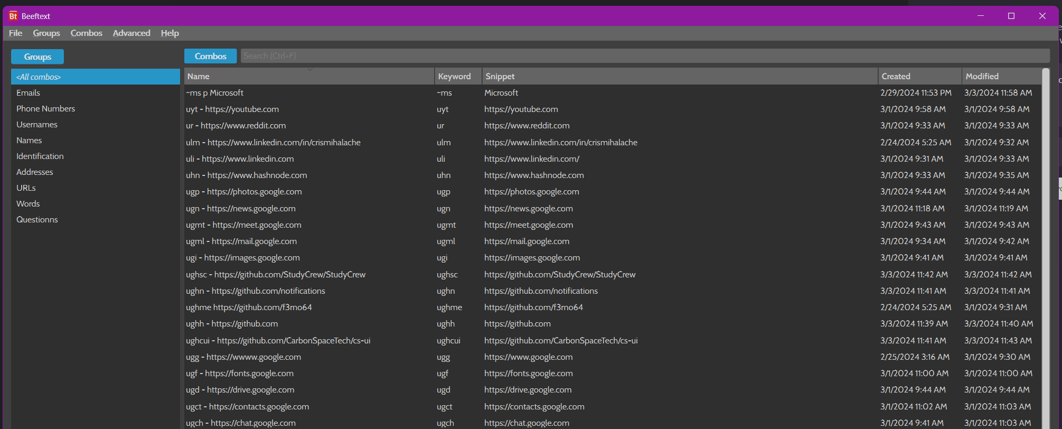This screenshot has width=1062, height=429.
Task: Click modified date '3/3/2024 11:58 AM'
Action: (998, 92)
